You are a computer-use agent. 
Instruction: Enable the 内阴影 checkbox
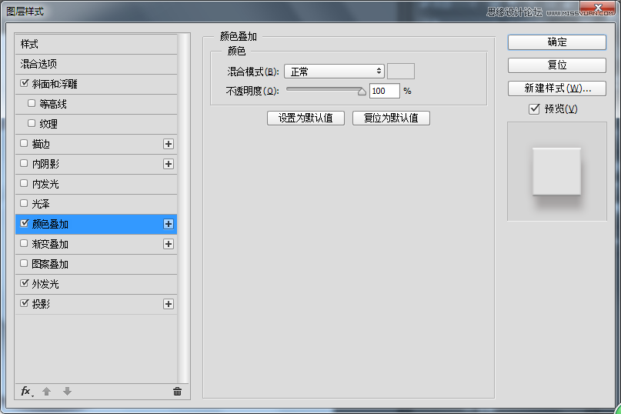pyautogui.click(x=24, y=163)
